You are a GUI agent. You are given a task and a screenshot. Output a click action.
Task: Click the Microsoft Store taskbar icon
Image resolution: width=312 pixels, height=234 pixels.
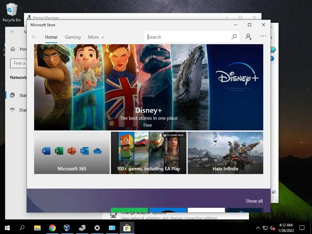127,228
